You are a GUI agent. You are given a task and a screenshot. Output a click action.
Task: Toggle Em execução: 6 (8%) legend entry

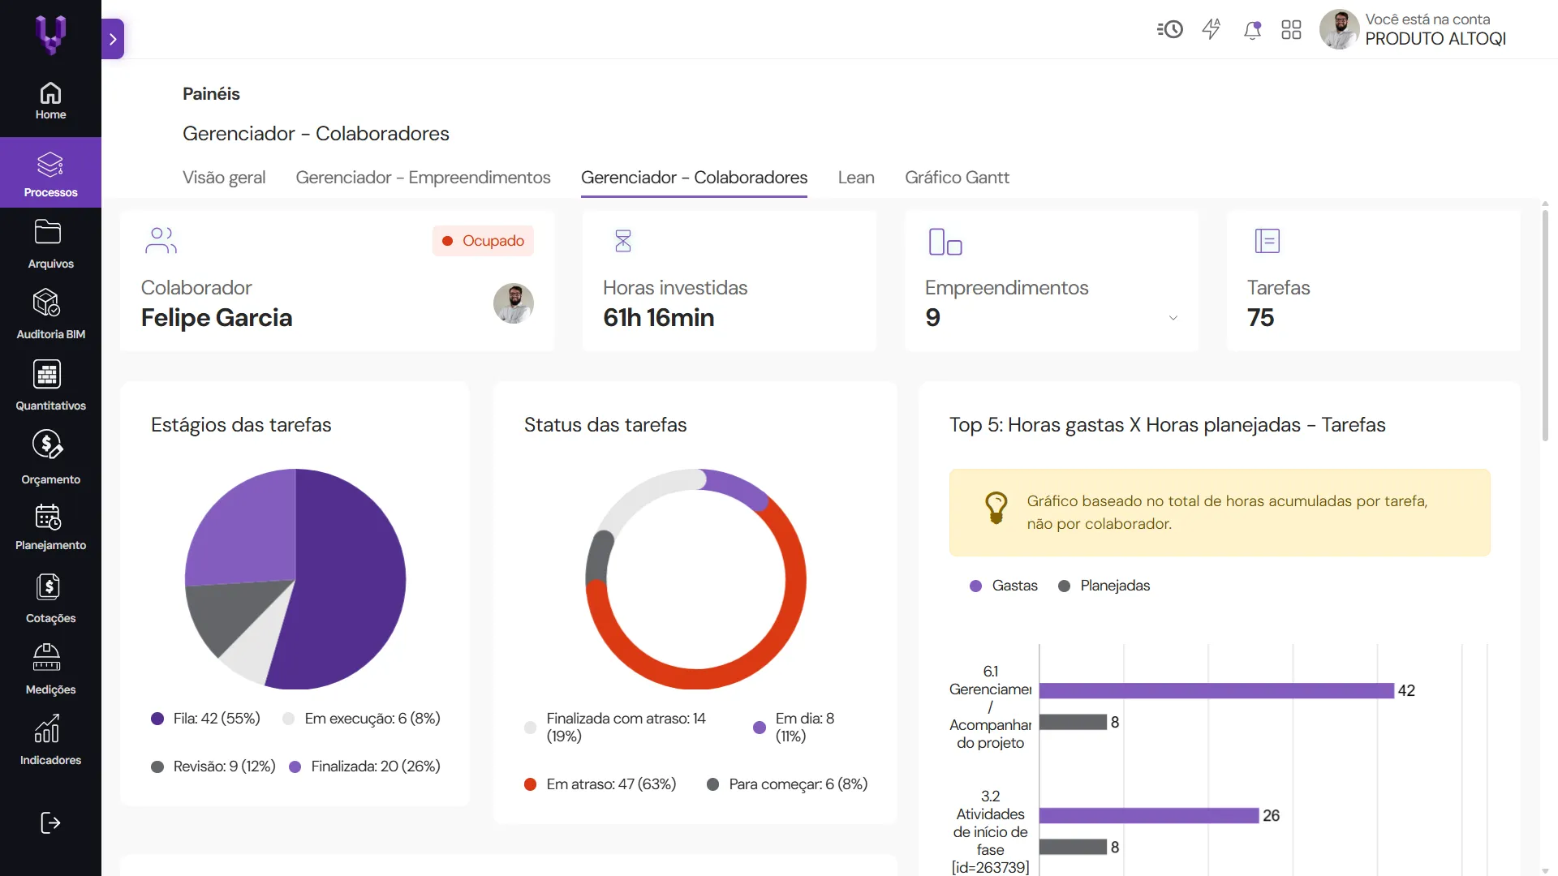(361, 719)
